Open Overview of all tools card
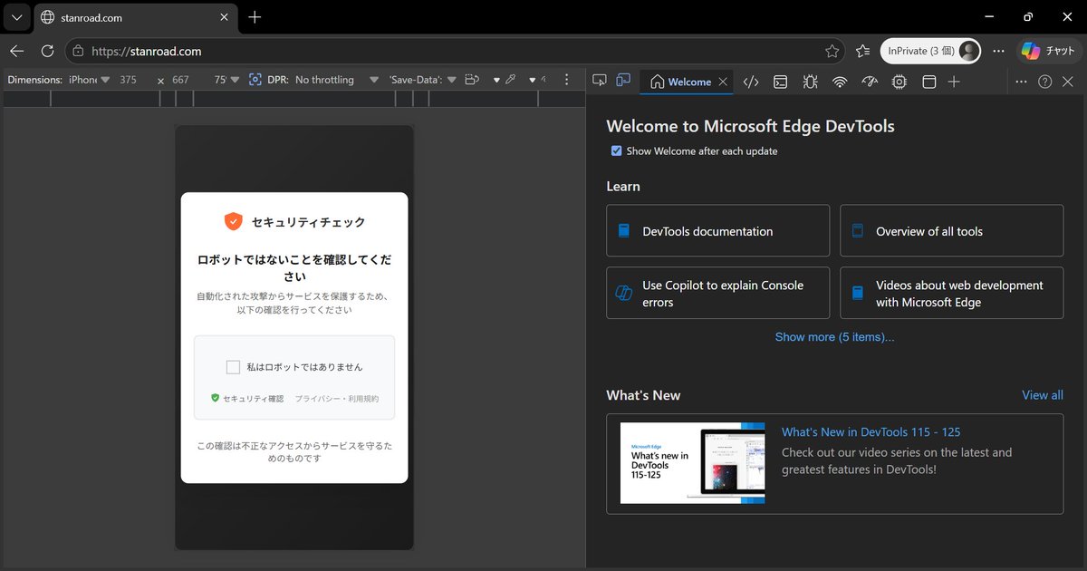The height and width of the screenshot is (571, 1087). (951, 231)
